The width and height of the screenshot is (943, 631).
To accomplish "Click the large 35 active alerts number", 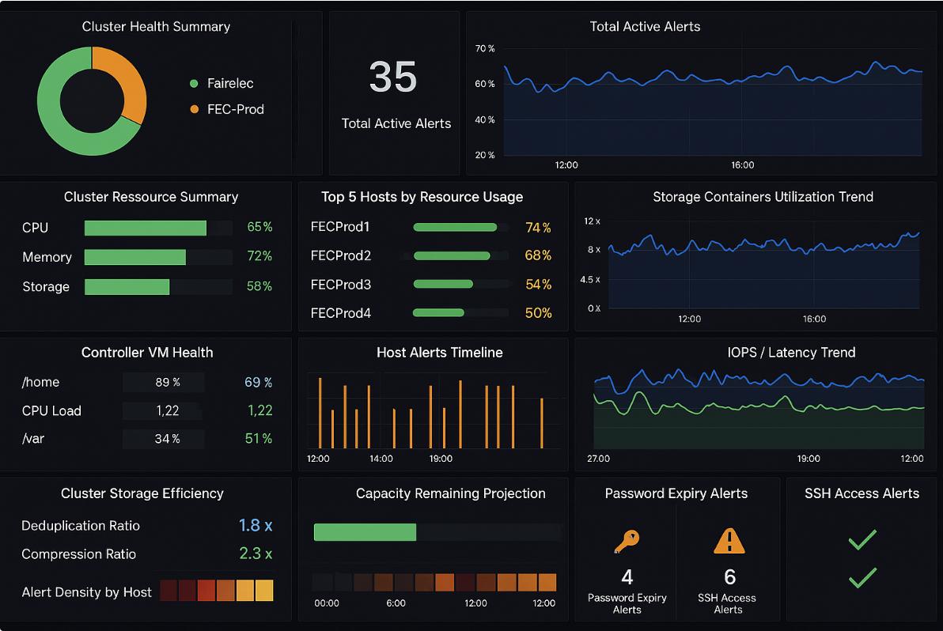I will pyautogui.click(x=392, y=77).
